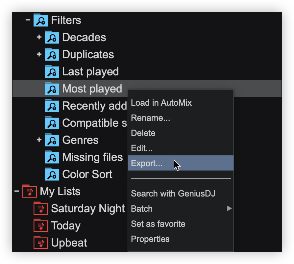Image resolution: width=294 pixels, height=264 pixels.
Task: Select Load in AutoMix menu entry
Action: pos(161,103)
